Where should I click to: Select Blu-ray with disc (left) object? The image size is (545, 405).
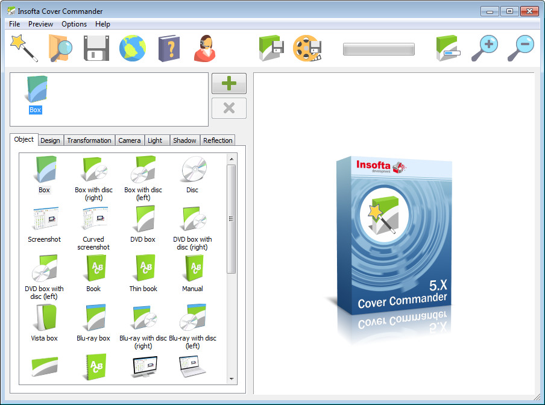point(192,327)
